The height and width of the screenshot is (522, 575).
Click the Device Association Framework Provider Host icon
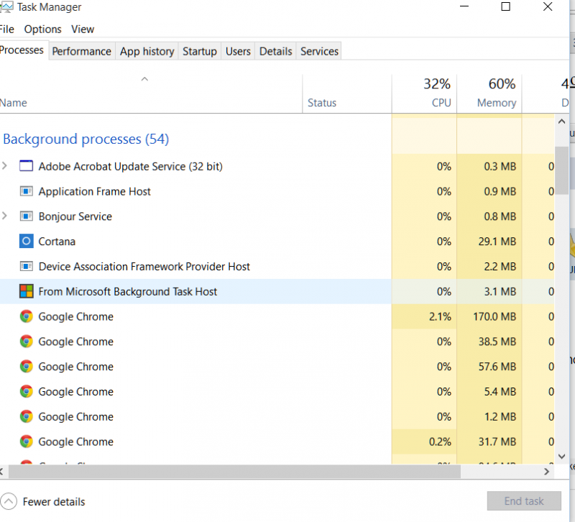point(26,266)
